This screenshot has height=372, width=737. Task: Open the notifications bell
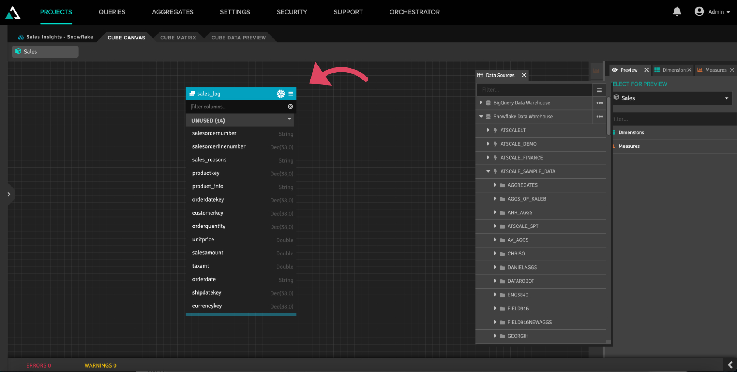tap(677, 12)
